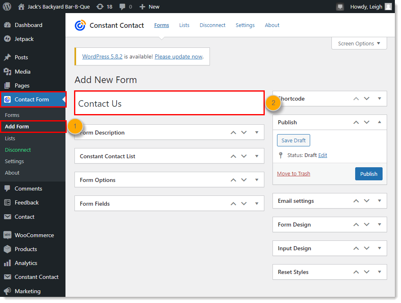Collapse the Publish panel toggle
The height and width of the screenshot is (303, 401).
pyautogui.click(x=380, y=122)
